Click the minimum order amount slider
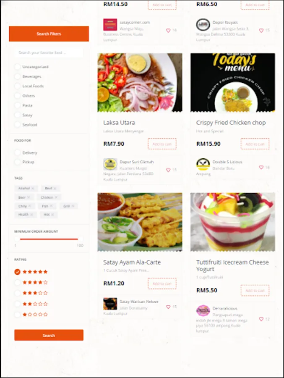The image size is (284, 378). (49, 239)
